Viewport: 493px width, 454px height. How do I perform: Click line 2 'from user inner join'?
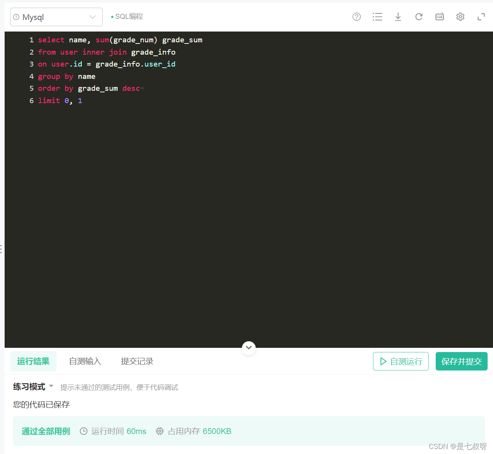107,52
